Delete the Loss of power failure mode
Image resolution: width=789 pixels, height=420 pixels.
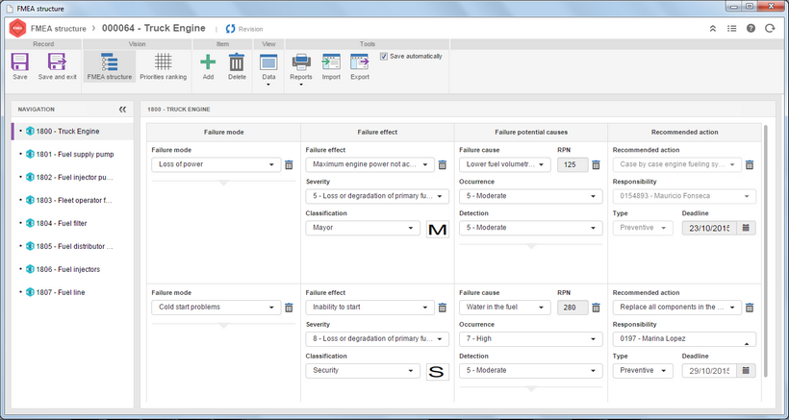(x=289, y=164)
